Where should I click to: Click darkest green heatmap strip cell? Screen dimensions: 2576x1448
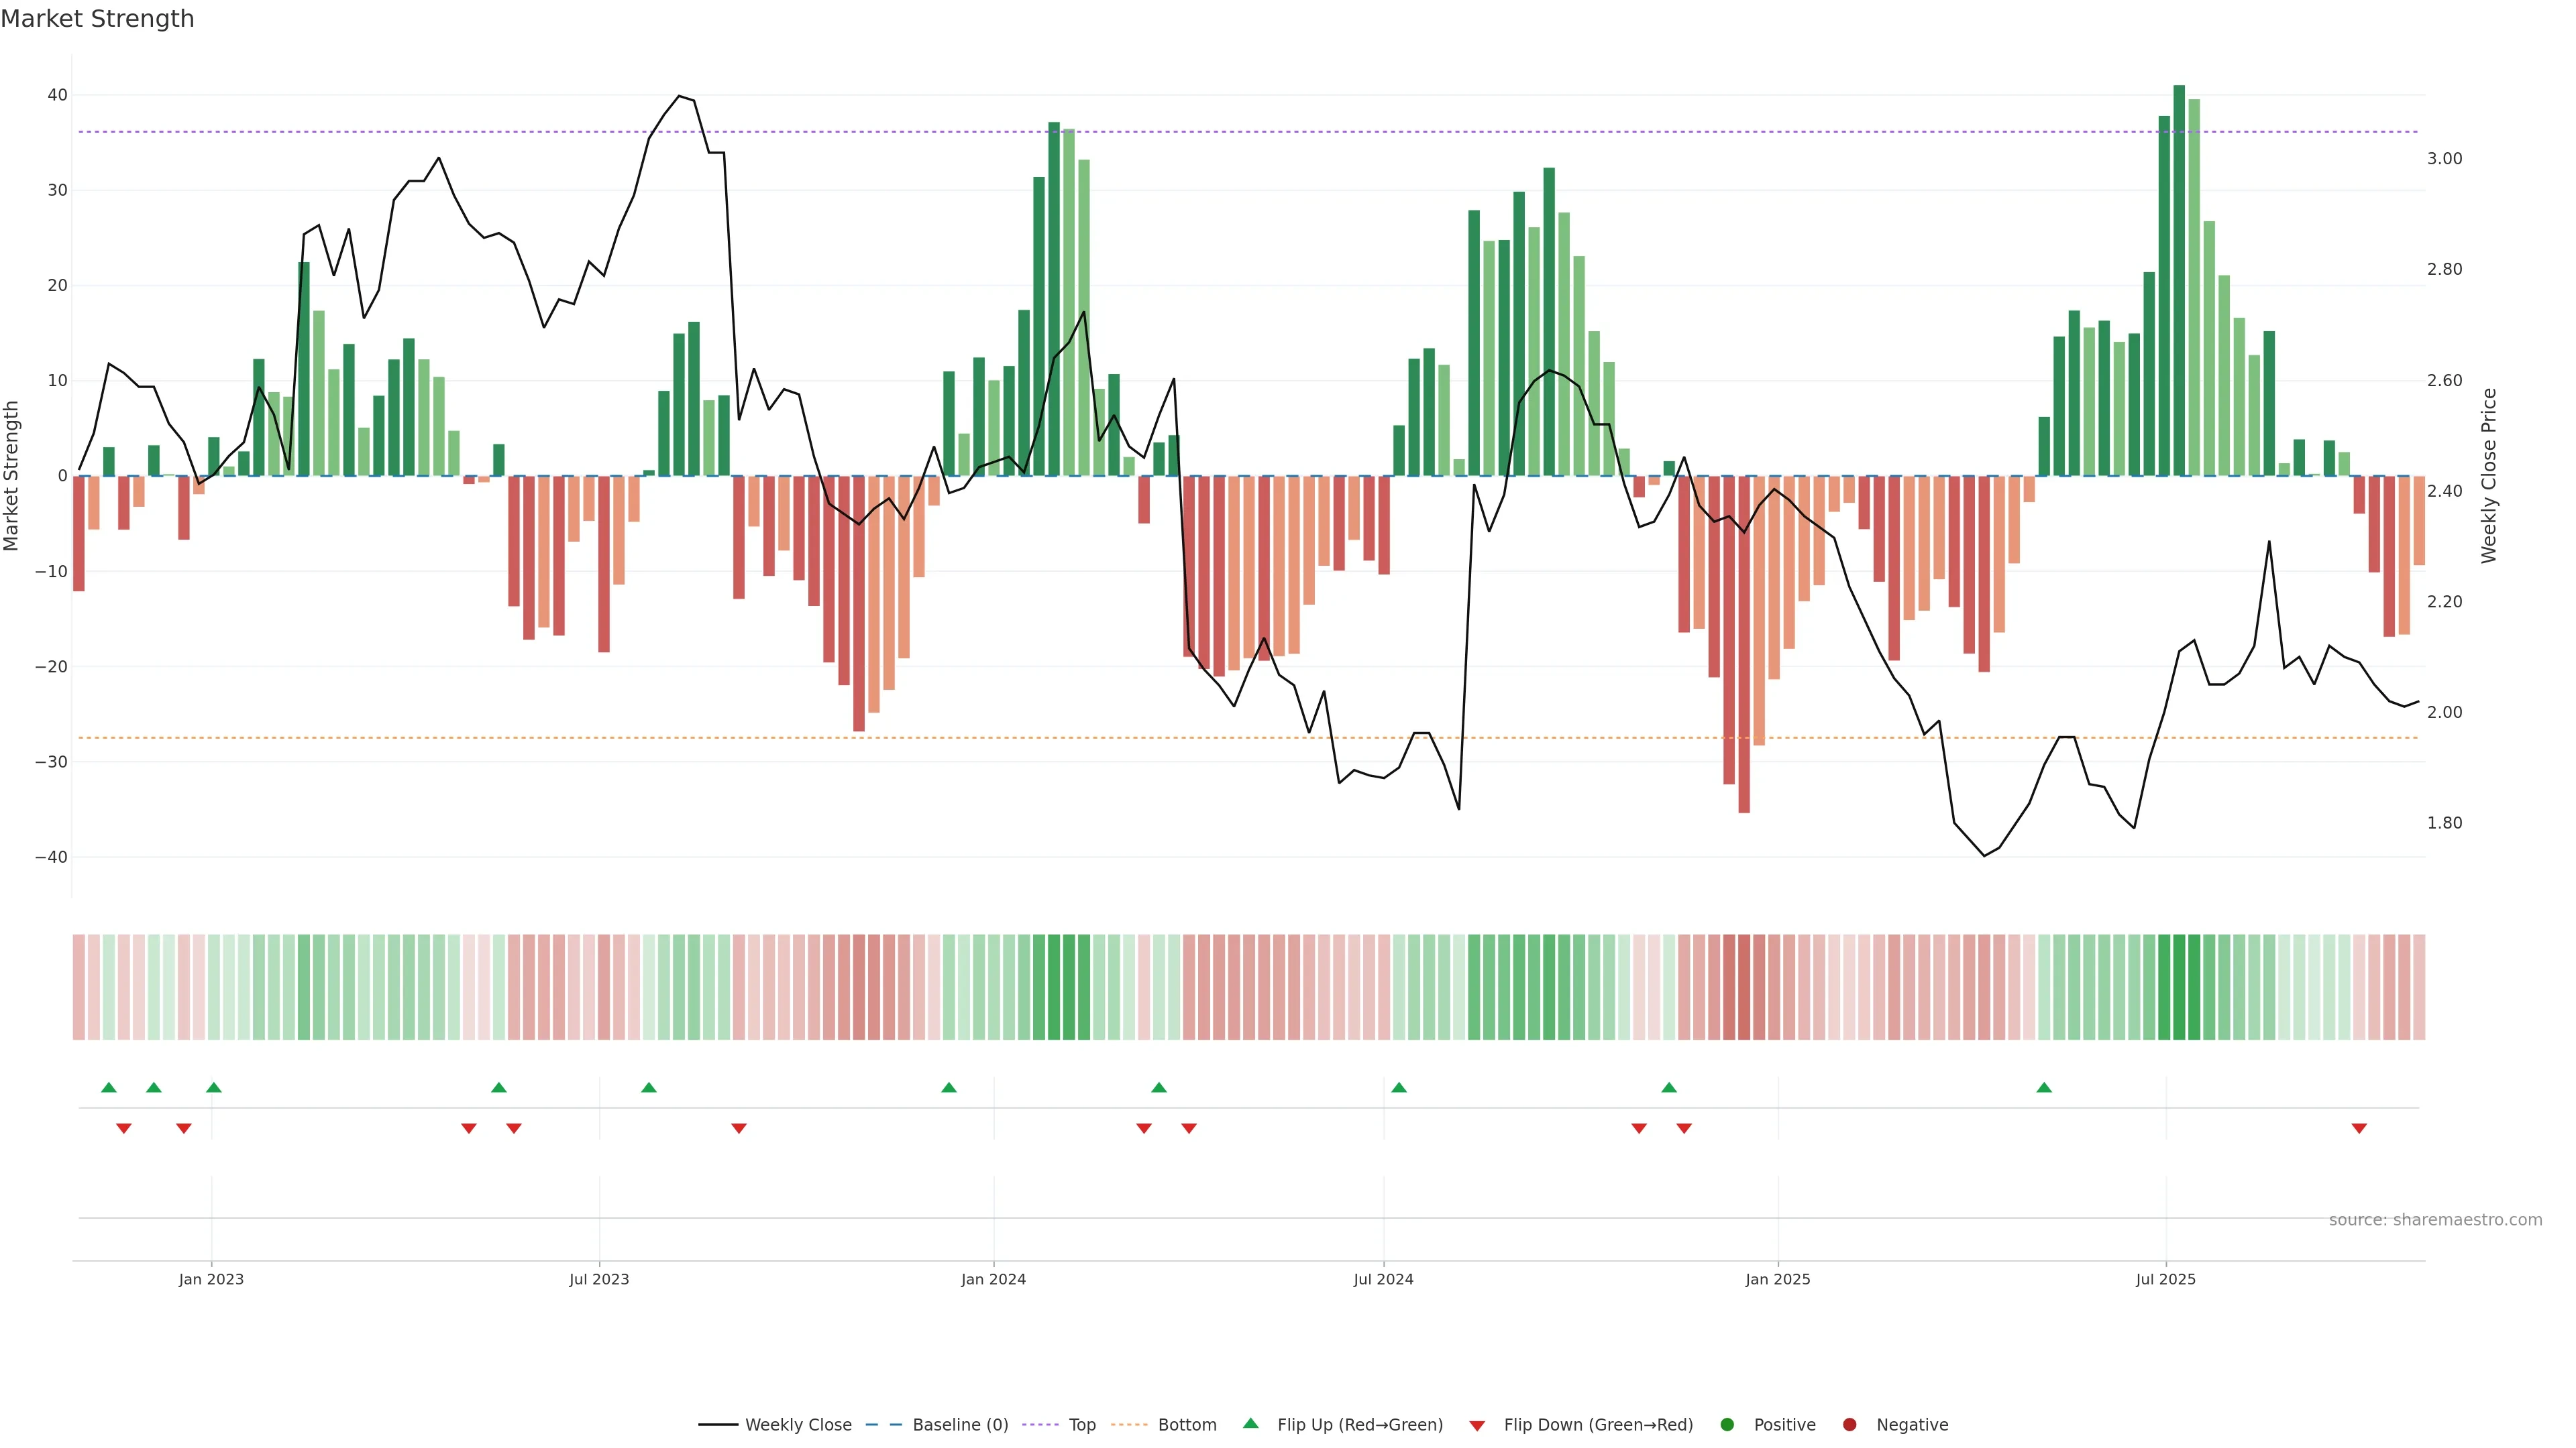tap(2179, 987)
